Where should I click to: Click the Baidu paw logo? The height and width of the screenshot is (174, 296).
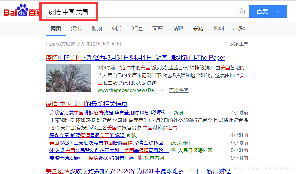point(23,10)
